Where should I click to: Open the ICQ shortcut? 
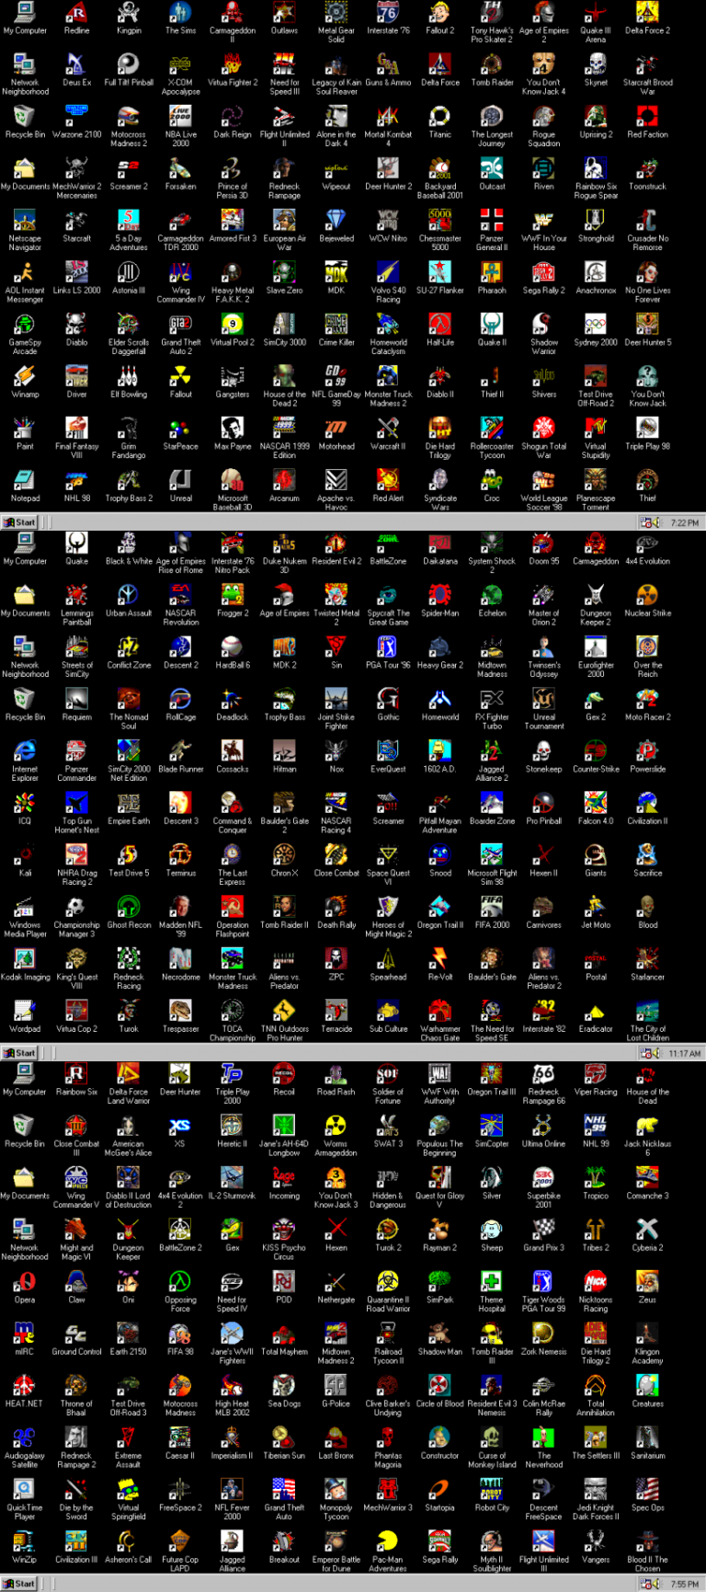point(25,802)
